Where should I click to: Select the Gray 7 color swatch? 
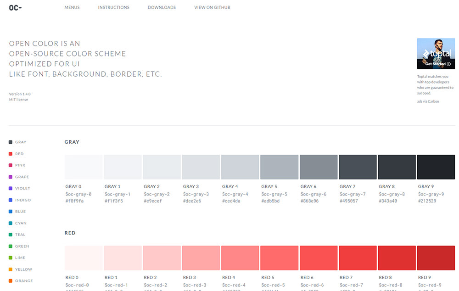(x=358, y=167)
